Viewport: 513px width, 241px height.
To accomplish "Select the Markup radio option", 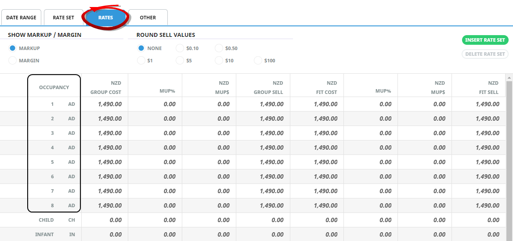I will tap(13, 48).
